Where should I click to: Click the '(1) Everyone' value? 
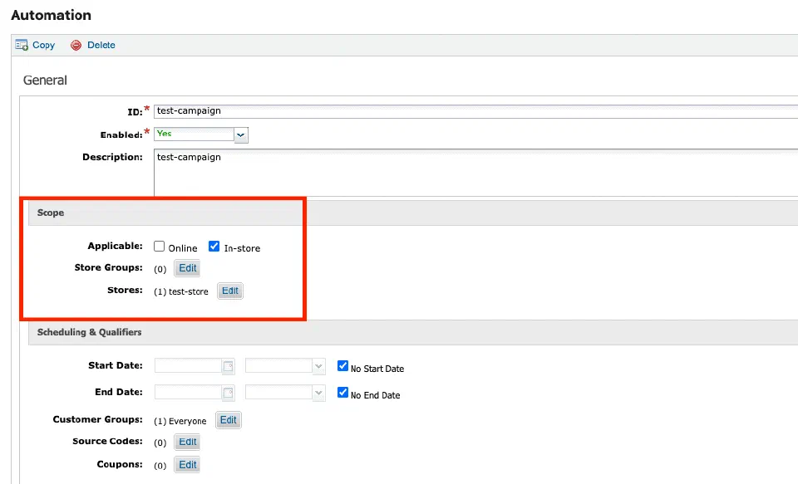coord(180,421)
